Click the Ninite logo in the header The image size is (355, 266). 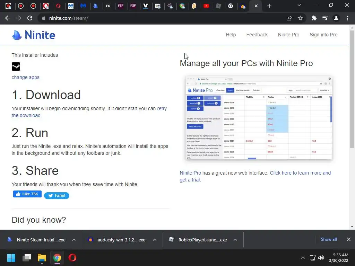tap(34, 35)
